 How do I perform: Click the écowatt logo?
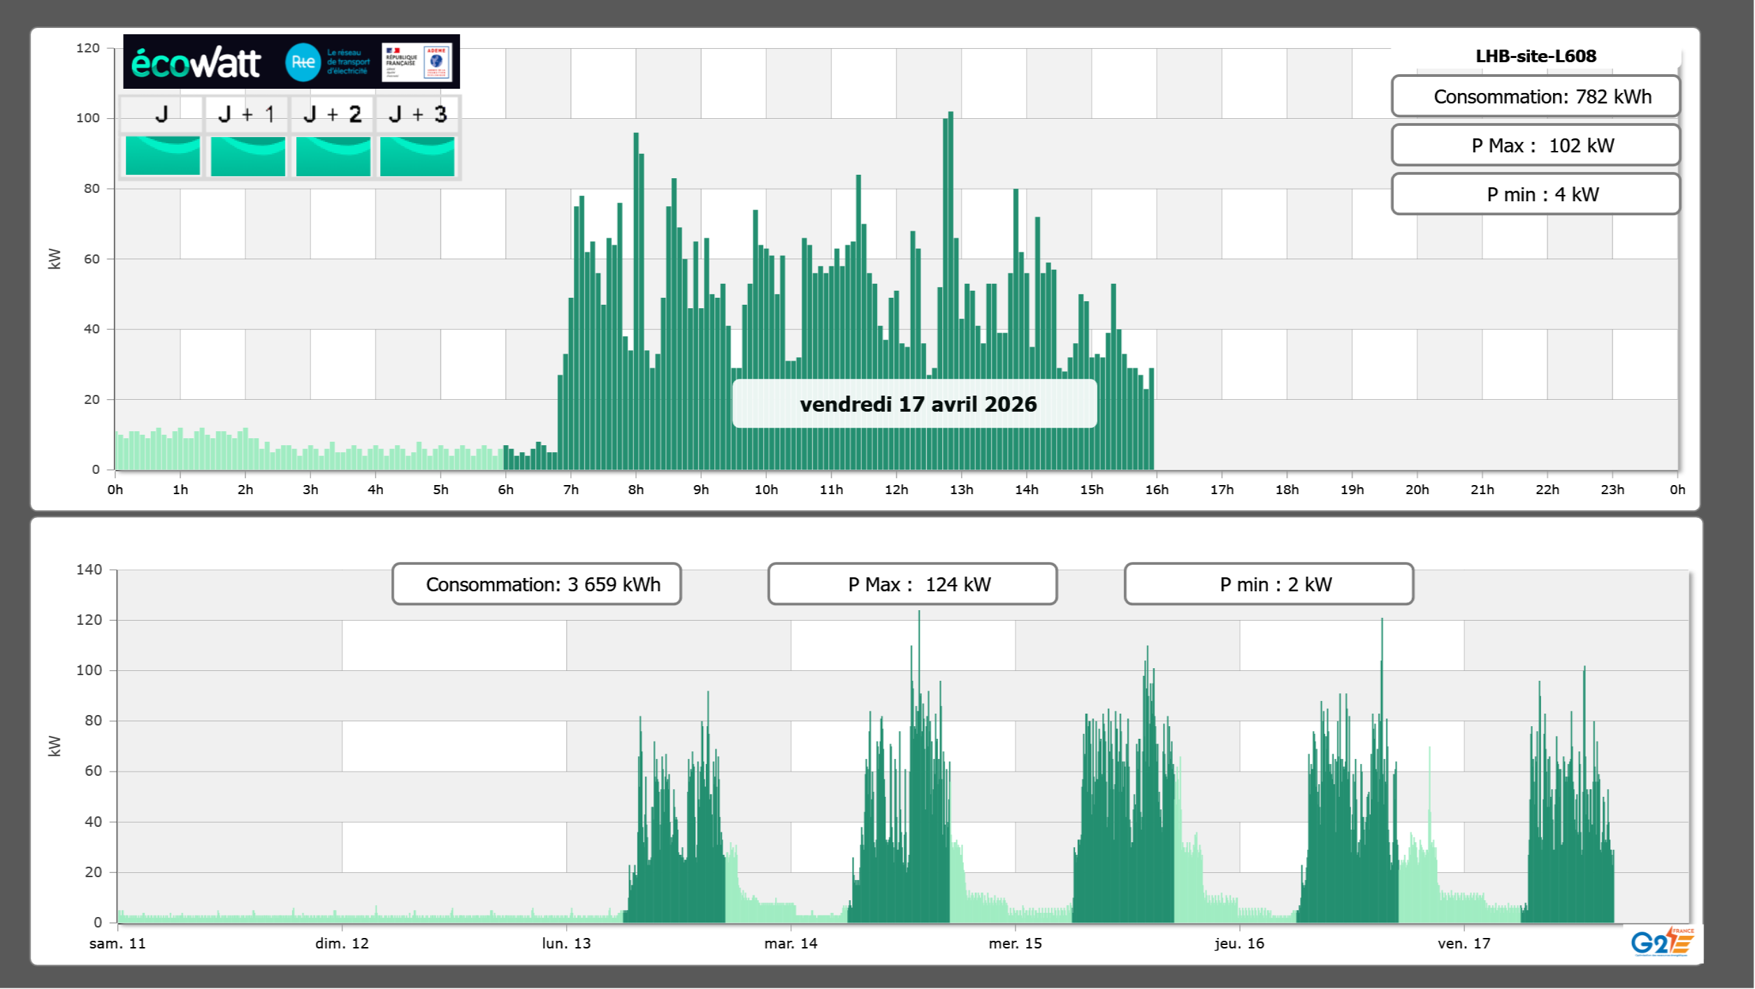(x=196, y=63)
